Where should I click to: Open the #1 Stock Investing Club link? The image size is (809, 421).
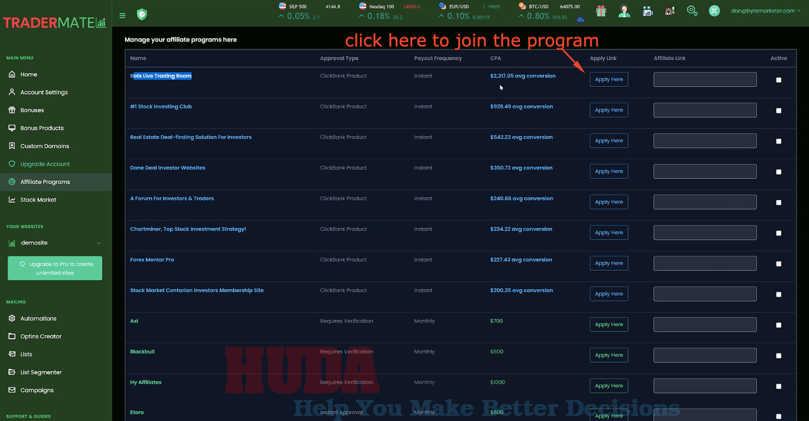(x=161, y=107)
